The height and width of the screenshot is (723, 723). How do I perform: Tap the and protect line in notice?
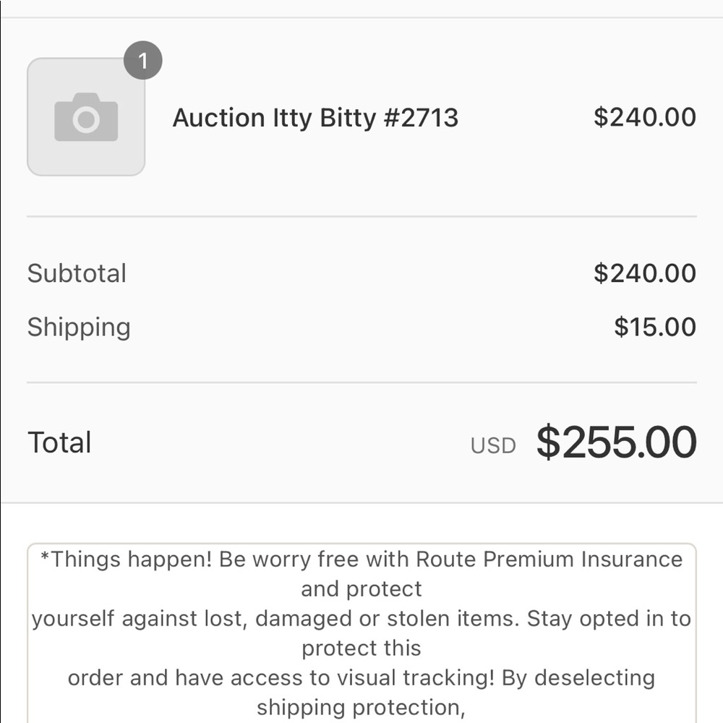tap(361, 589)
